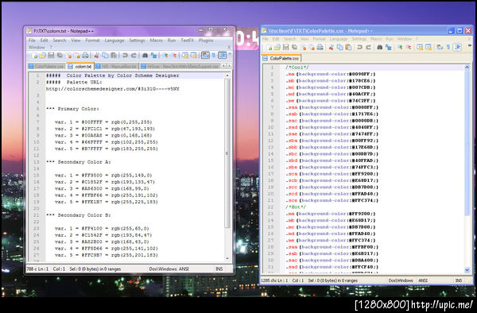Click scroll up arrow in ColorPalette.css editor
477x313 pixels.
pyautogui.click(x=467, y=68)
